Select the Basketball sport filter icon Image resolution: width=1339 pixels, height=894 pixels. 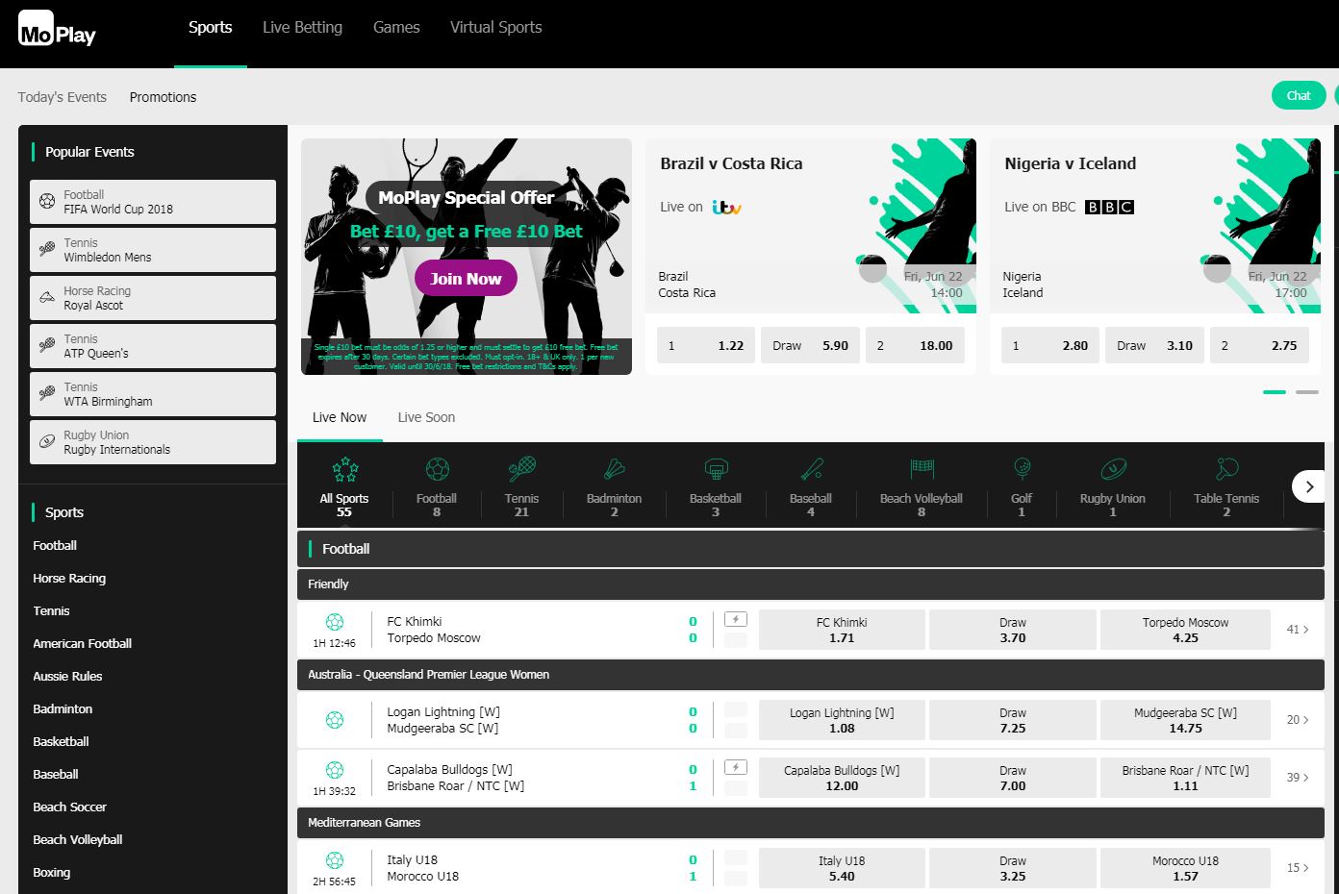(715, 470)
